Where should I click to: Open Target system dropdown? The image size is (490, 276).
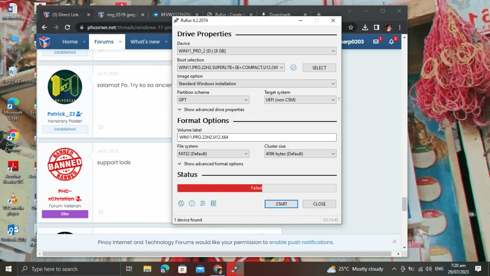[x=300, y=100]
